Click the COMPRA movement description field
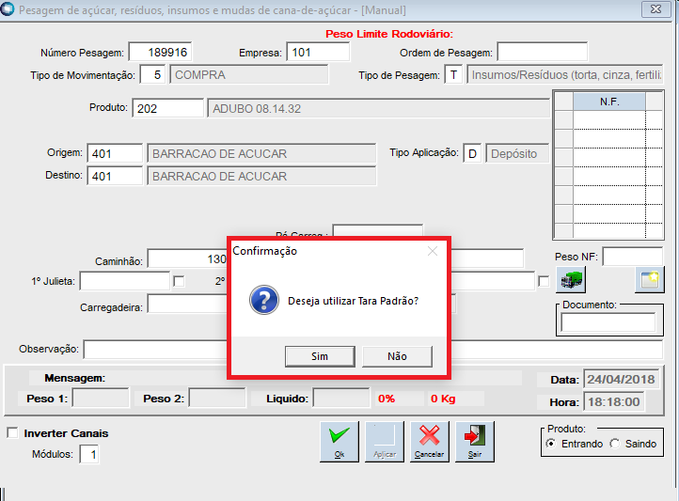The width and height of the screenshot is (679, 501). (248, 75)
